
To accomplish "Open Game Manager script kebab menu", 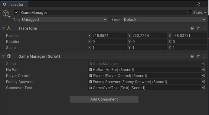I will click(x=204, y=56).
